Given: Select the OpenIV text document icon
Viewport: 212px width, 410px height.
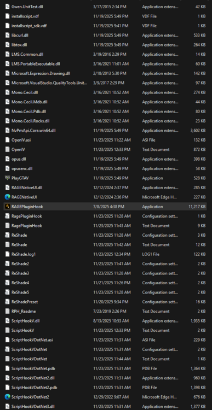Looking at the screenshot, I should click(7, 150).
